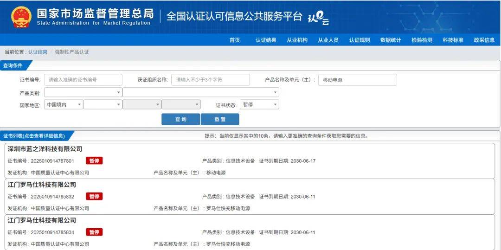The width and height of the screenshot is (501, 250).
Task: Open the 科技标准 menu
Action: [453, 40]
